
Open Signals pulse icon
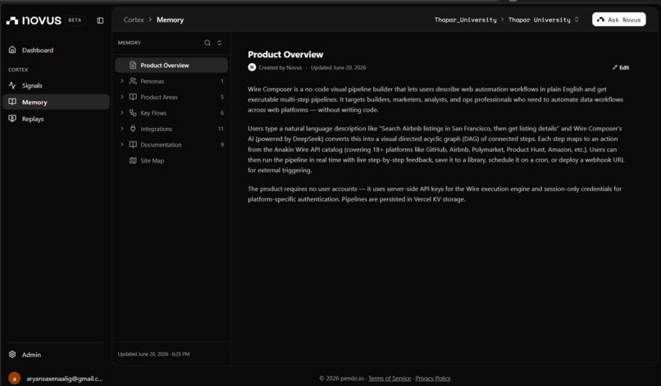(12, 85)
